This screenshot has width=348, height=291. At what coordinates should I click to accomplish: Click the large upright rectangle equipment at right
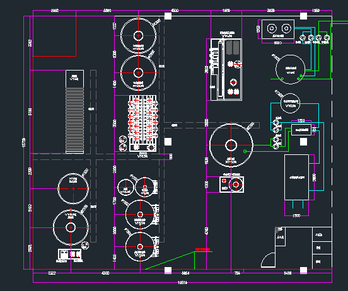coord(296,177)
